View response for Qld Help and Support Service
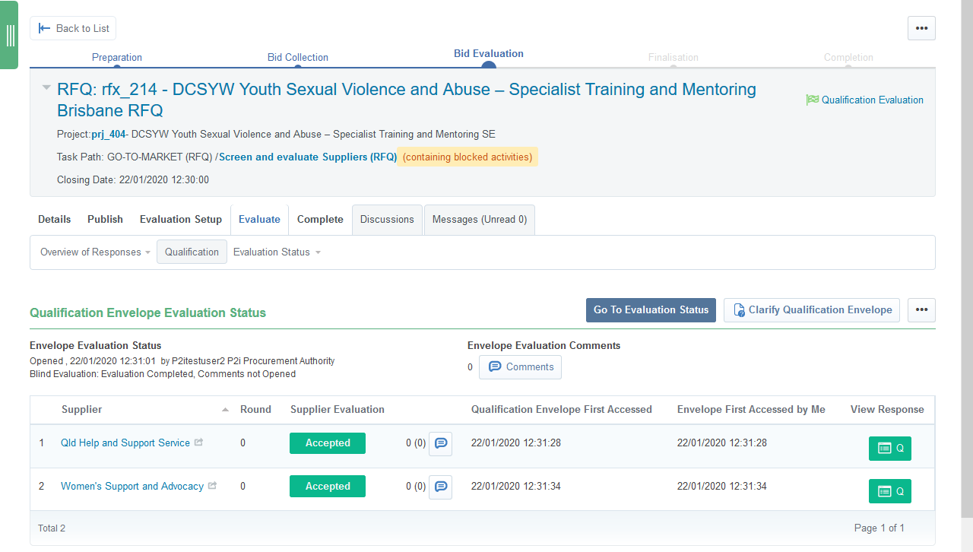 coord(889,449)
